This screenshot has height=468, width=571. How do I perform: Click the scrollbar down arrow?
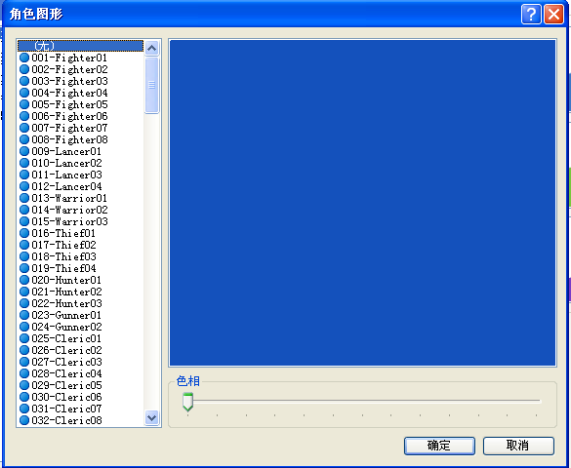coord(152,417)
